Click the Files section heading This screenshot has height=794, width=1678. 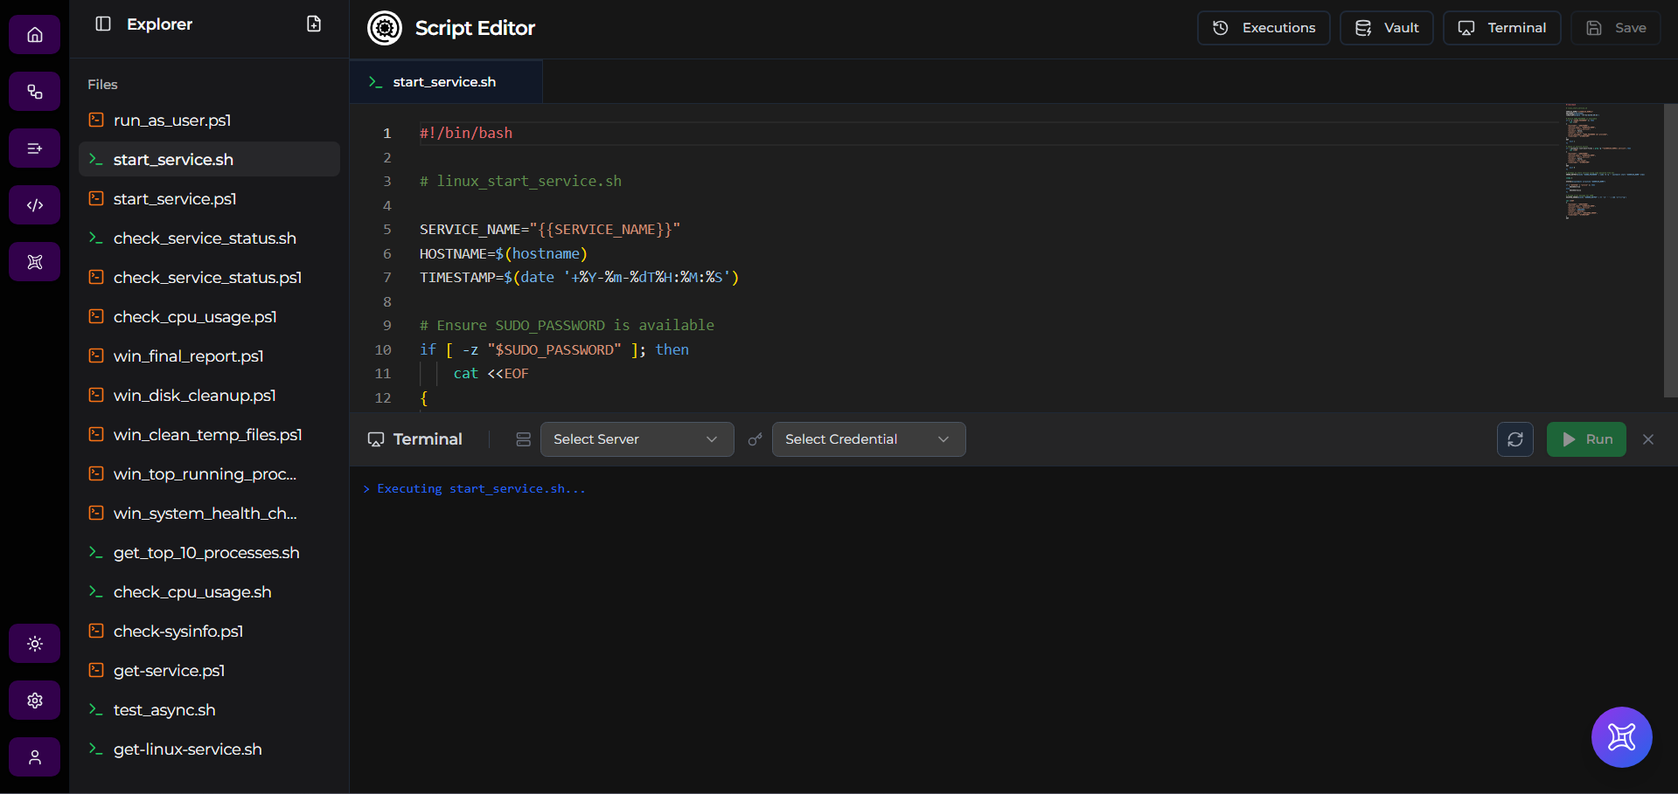tap(102, 84)
